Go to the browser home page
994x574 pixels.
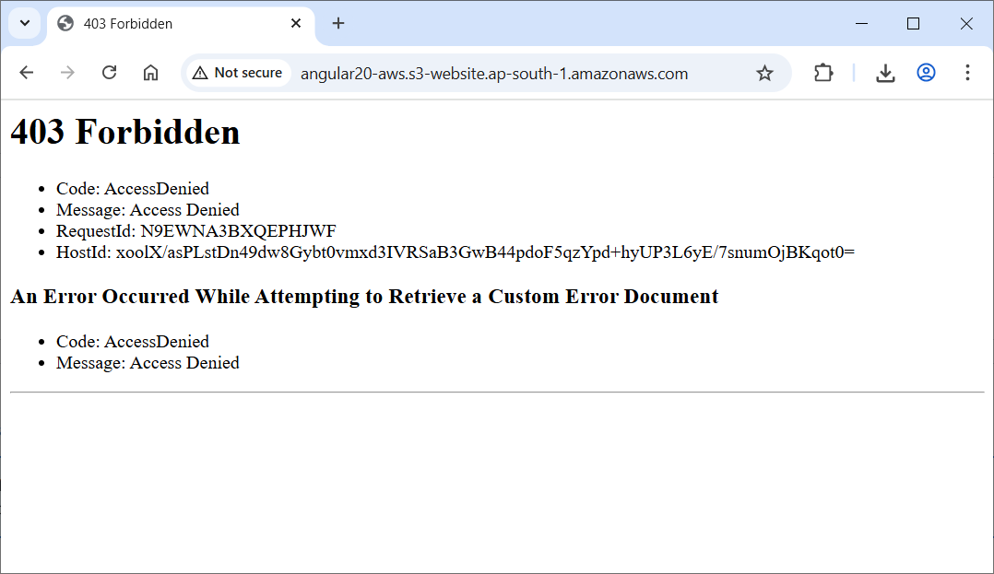150,73
